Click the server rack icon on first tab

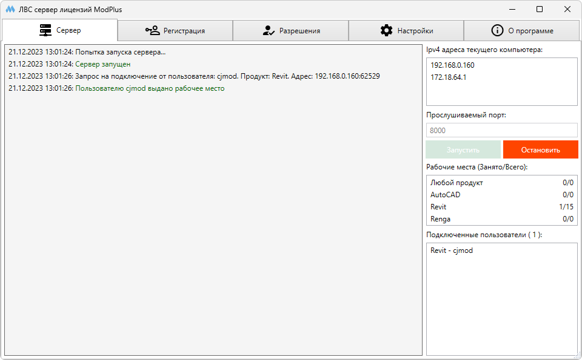pos(45,30)
